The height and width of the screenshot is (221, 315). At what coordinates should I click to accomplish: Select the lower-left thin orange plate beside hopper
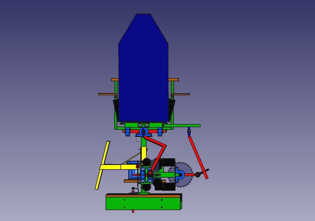coord(108,94)
